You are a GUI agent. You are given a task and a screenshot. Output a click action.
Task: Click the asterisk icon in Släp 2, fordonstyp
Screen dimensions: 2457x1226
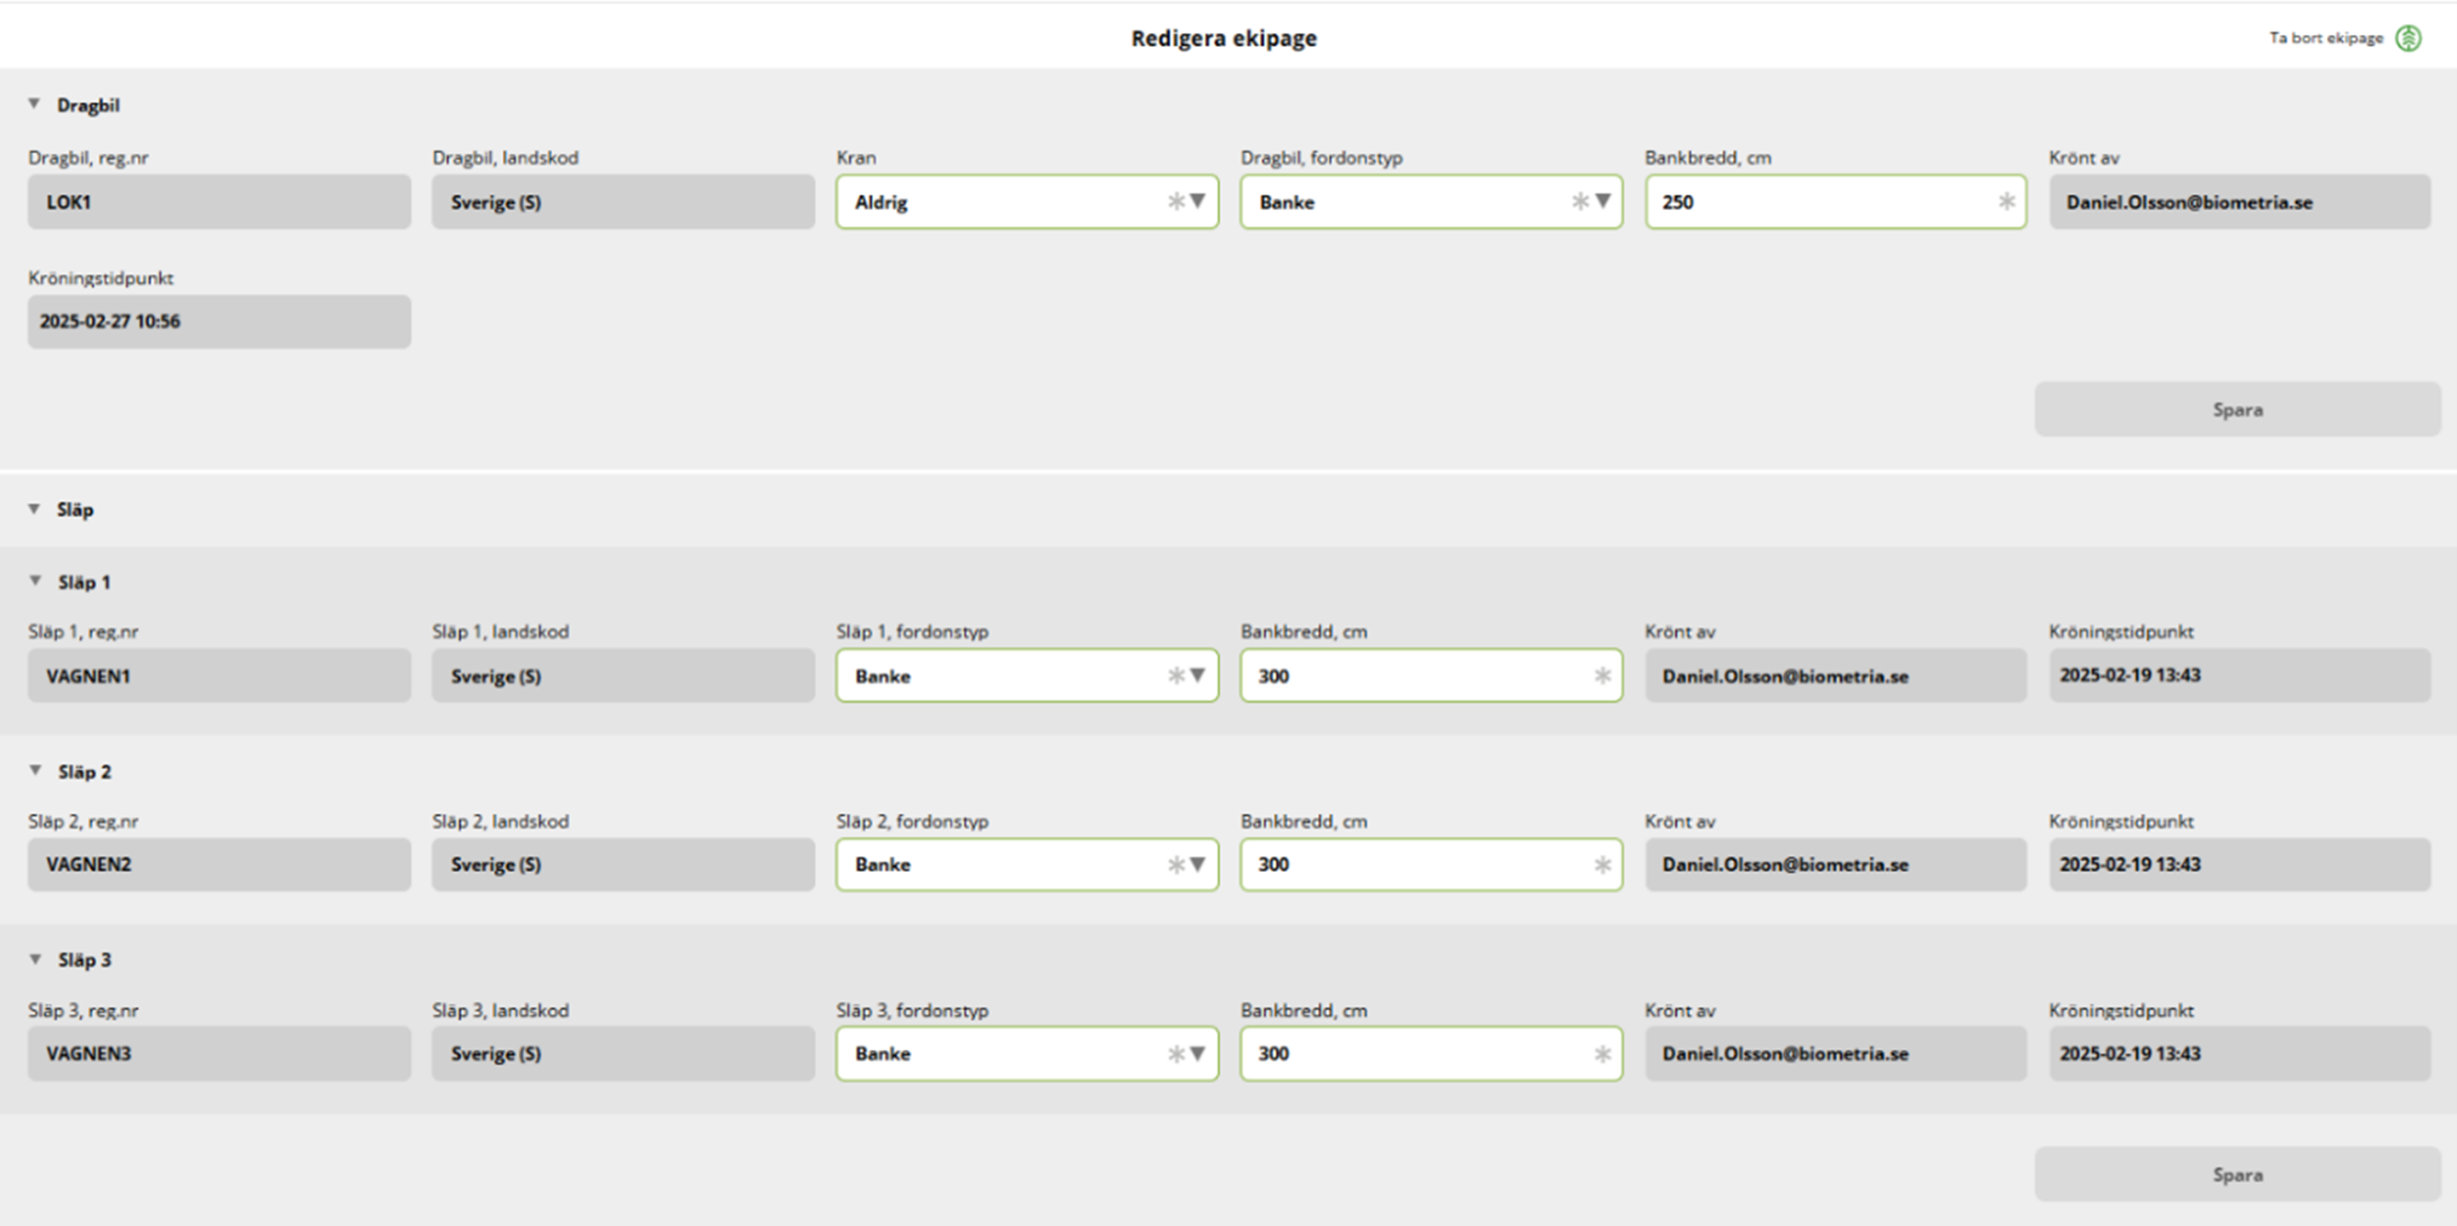(x=1176, y=864)
